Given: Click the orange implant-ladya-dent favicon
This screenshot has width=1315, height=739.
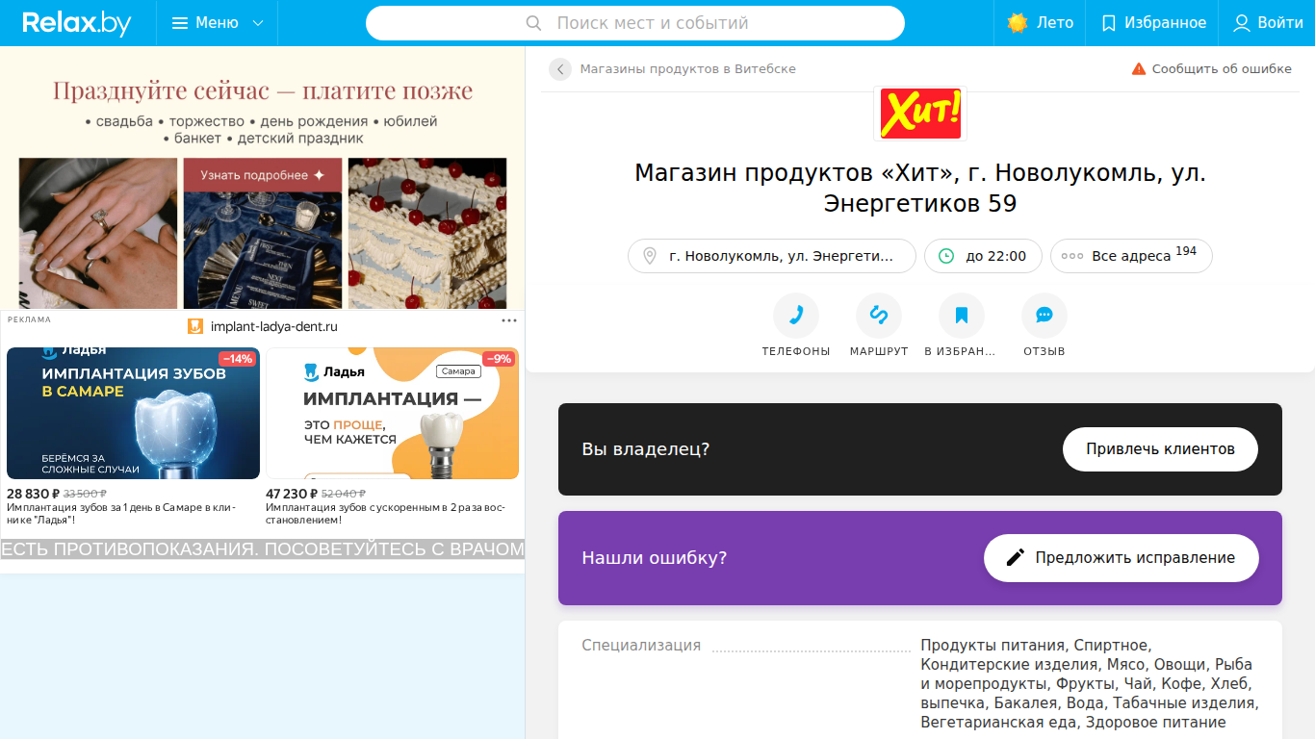Looking at the screenshot, I should coord(195,326).
